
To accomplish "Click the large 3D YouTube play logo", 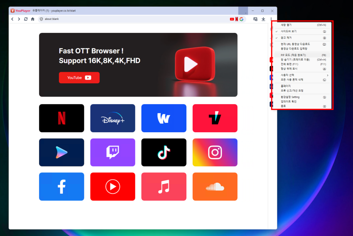I will [x=195, y=64].
